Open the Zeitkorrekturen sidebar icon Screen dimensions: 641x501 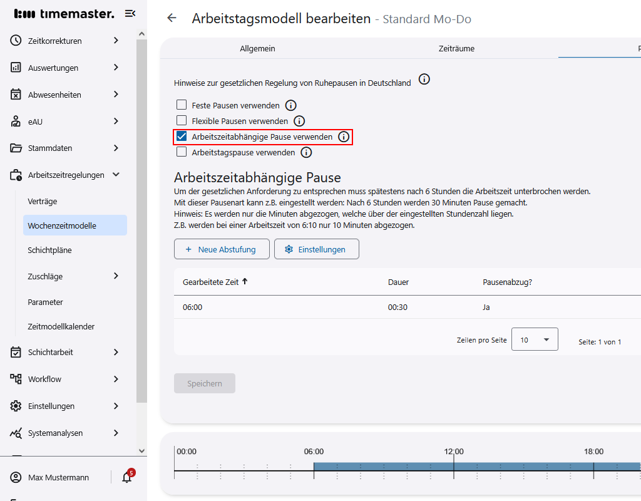(15, 40)
